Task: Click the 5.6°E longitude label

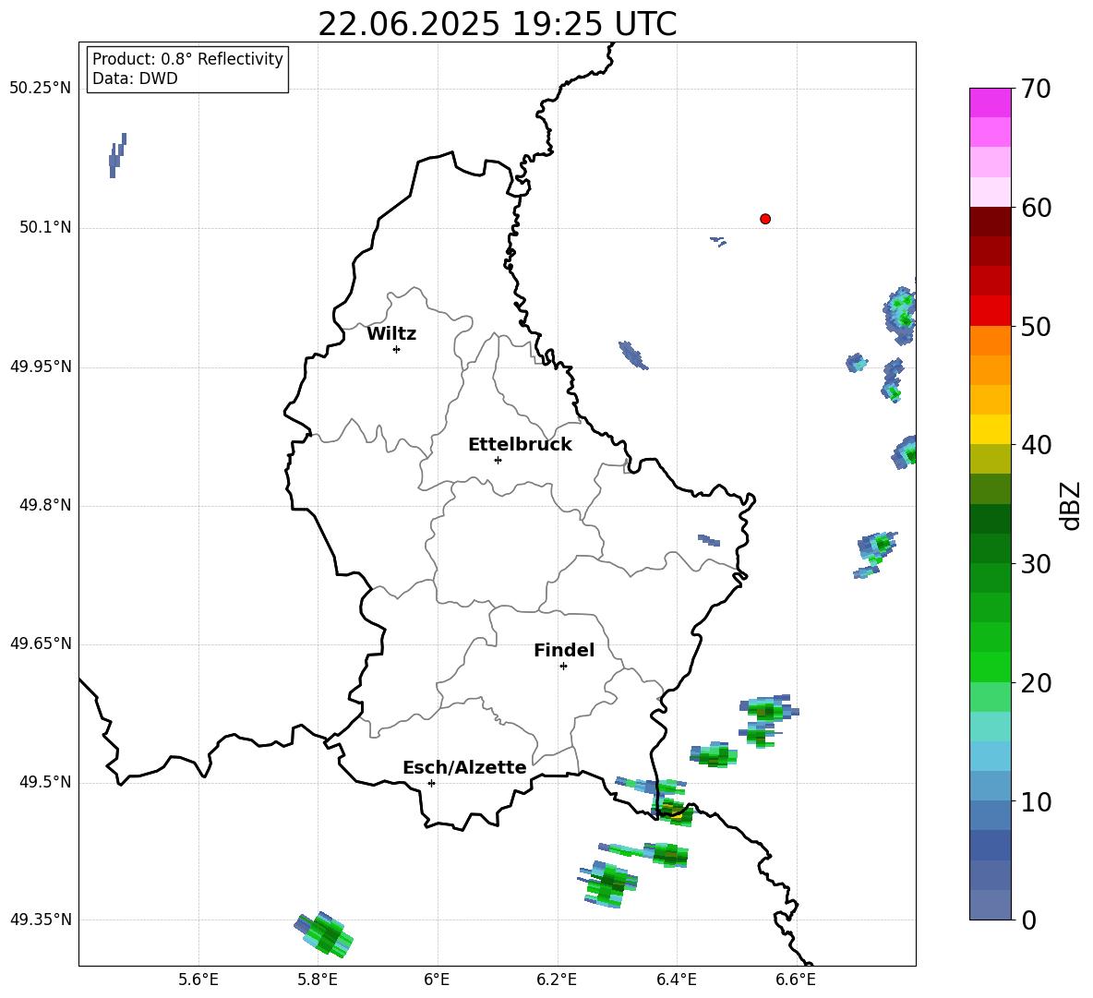Action: (x=198, y=980)
